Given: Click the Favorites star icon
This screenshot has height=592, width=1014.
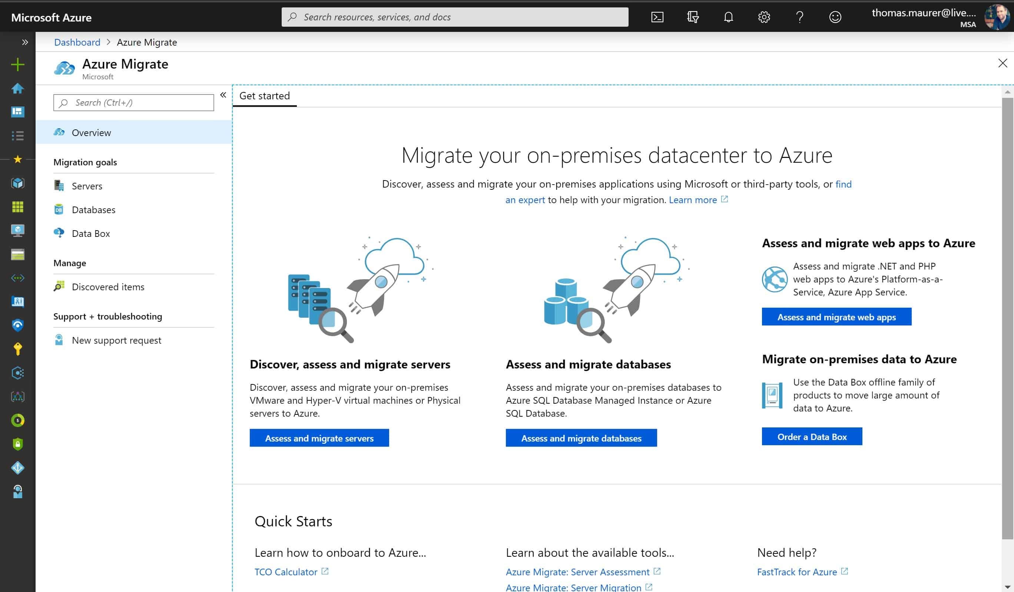Looking at the screenshot, I should point(18,159).
